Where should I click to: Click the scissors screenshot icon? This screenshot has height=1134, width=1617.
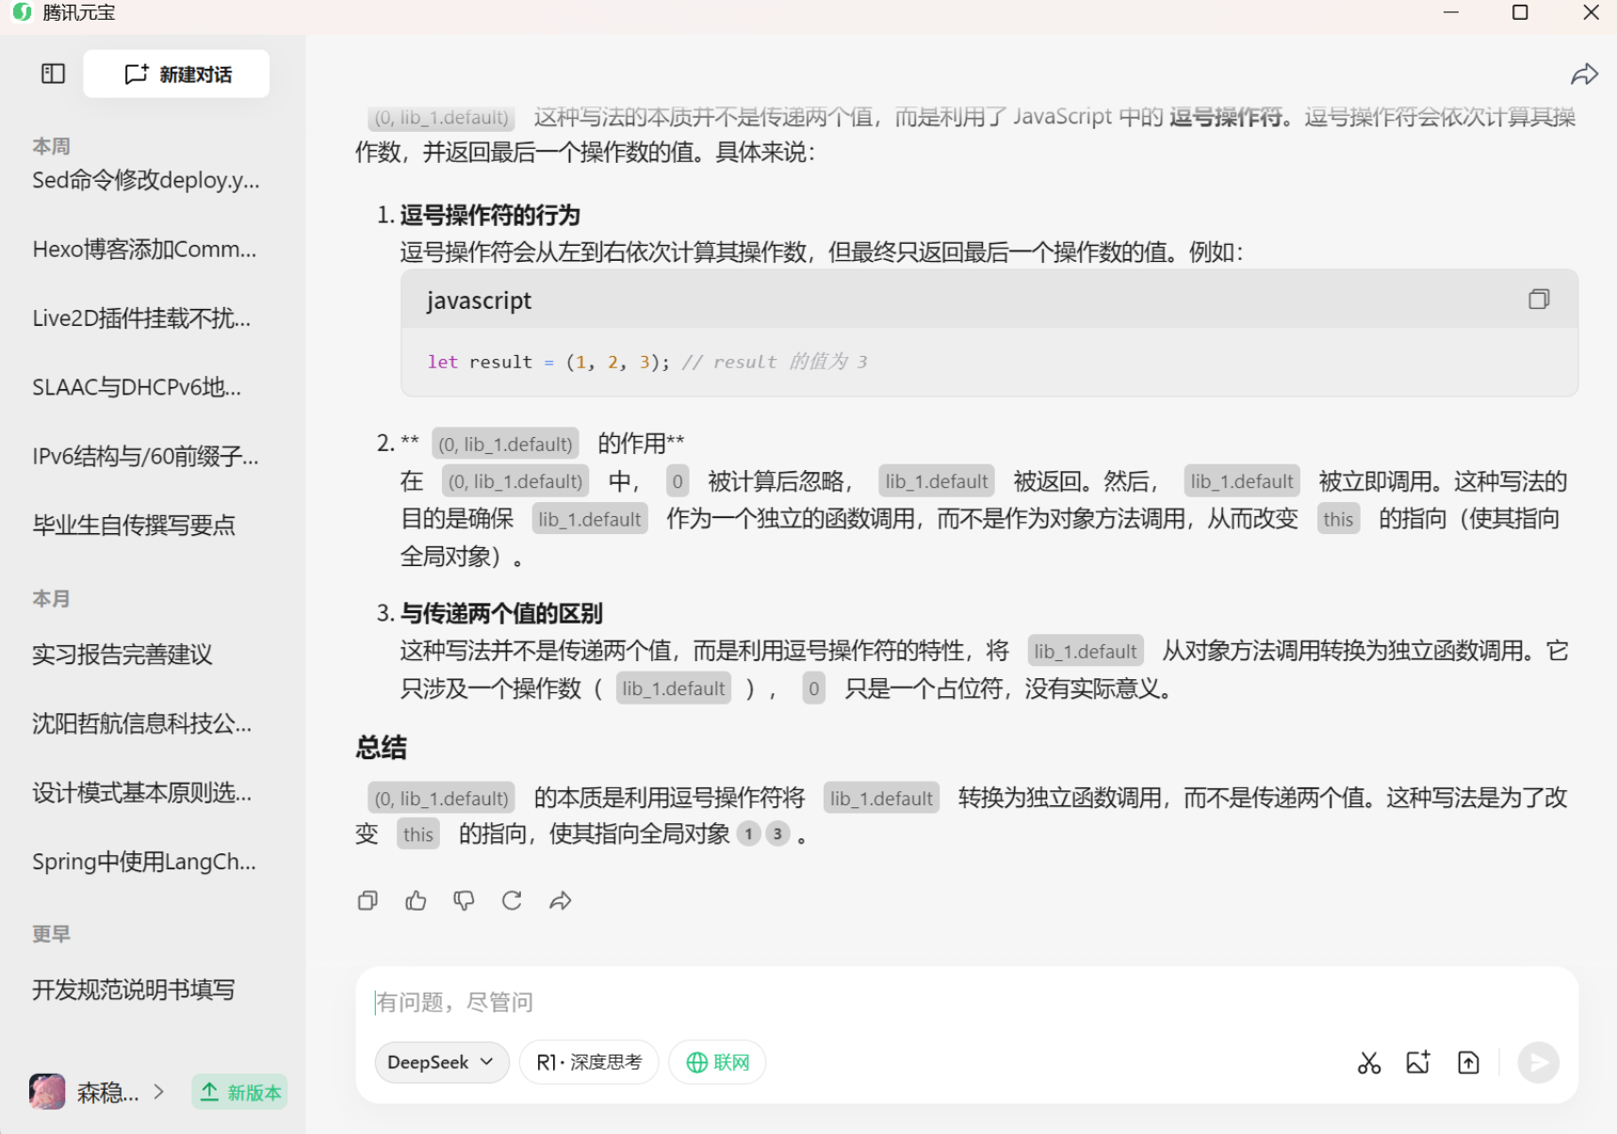1368,1062
